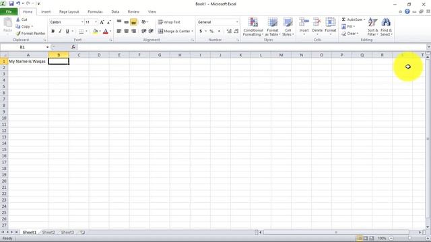The image size is (431, 242).
Task: Toggle Bold formatting
Action: pos(53,32)
